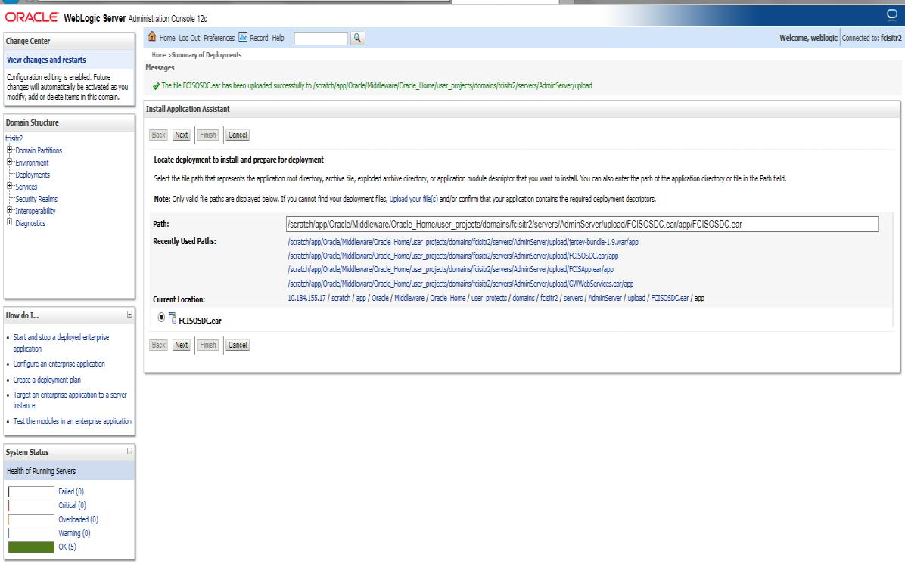This screenshot has width=905, height=564.
Task: Open Test the modules help link
Action: pyautogui.click(x=72, y=422)
